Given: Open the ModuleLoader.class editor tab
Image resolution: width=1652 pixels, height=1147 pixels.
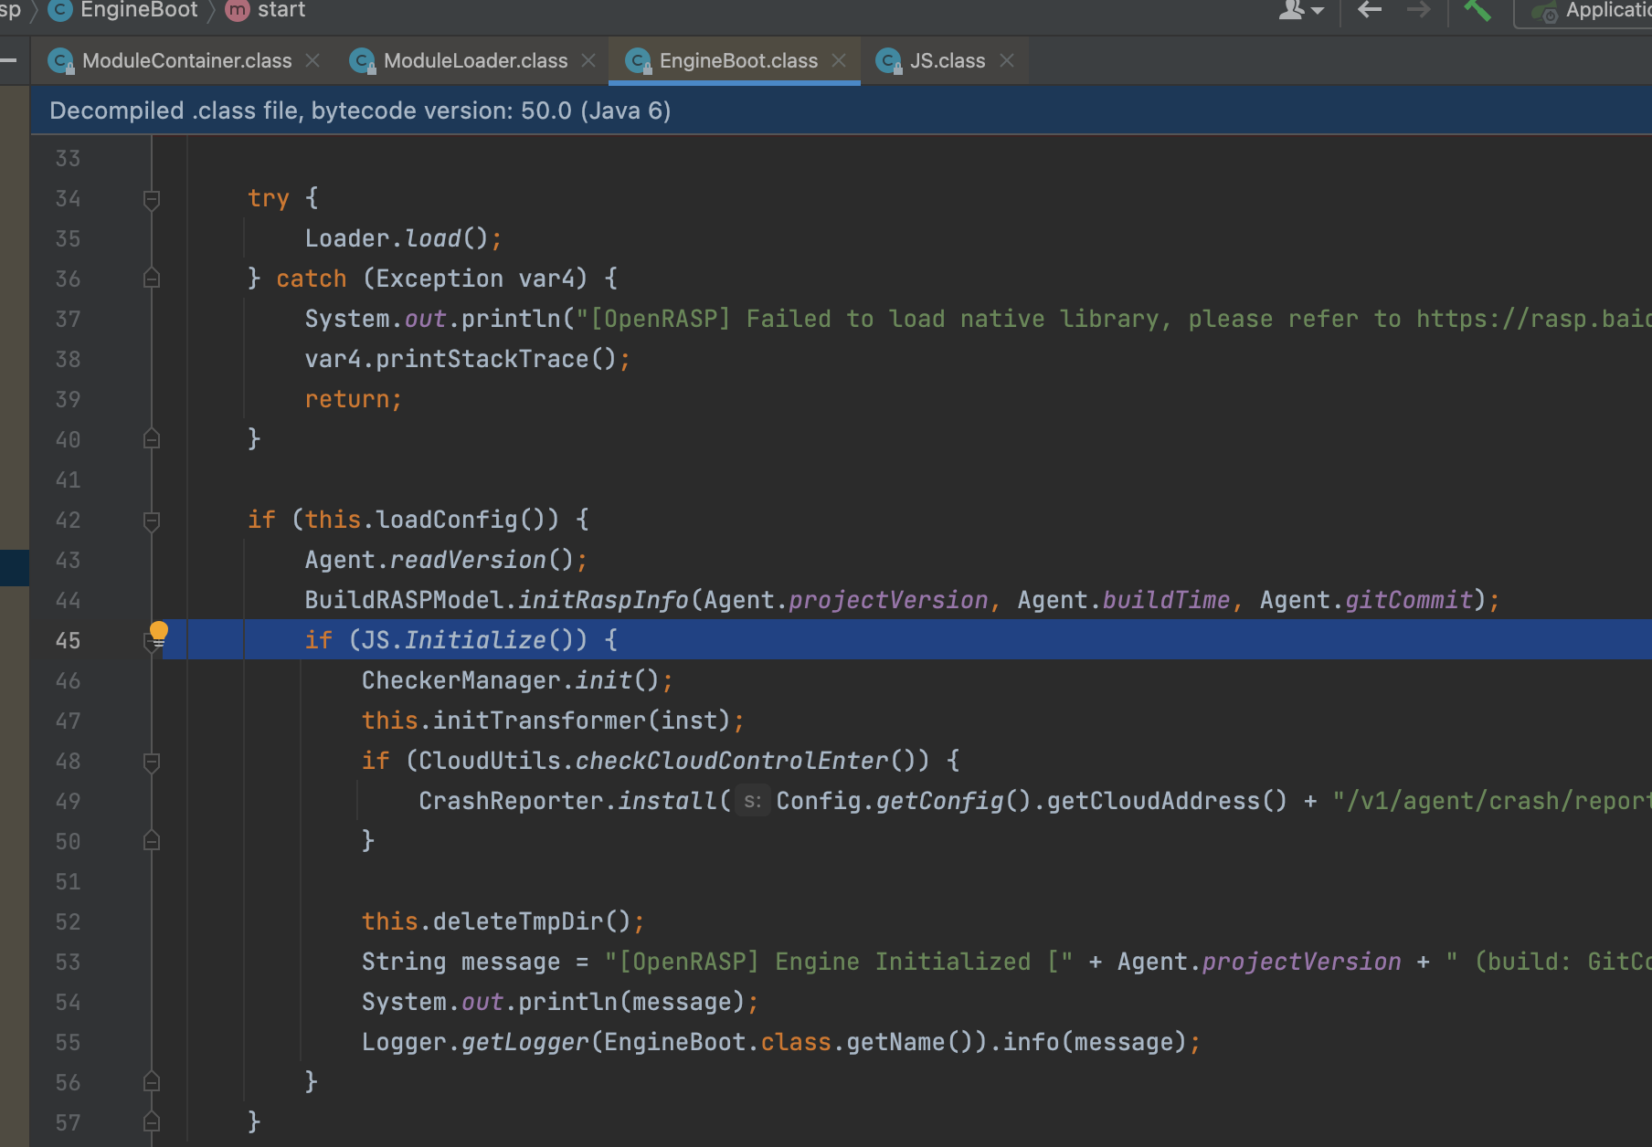Looking at the screenshot, I should click(474, 60).
